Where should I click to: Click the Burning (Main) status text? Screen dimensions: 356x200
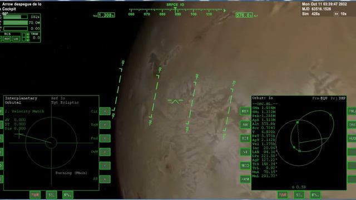[x=71, y=173]
